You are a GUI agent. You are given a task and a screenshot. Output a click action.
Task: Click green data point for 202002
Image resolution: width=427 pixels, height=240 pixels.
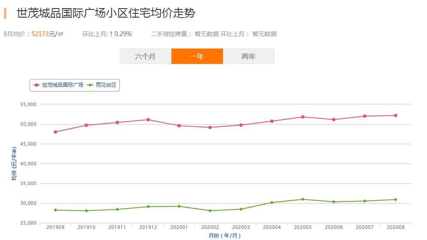(x=210, y=211)
